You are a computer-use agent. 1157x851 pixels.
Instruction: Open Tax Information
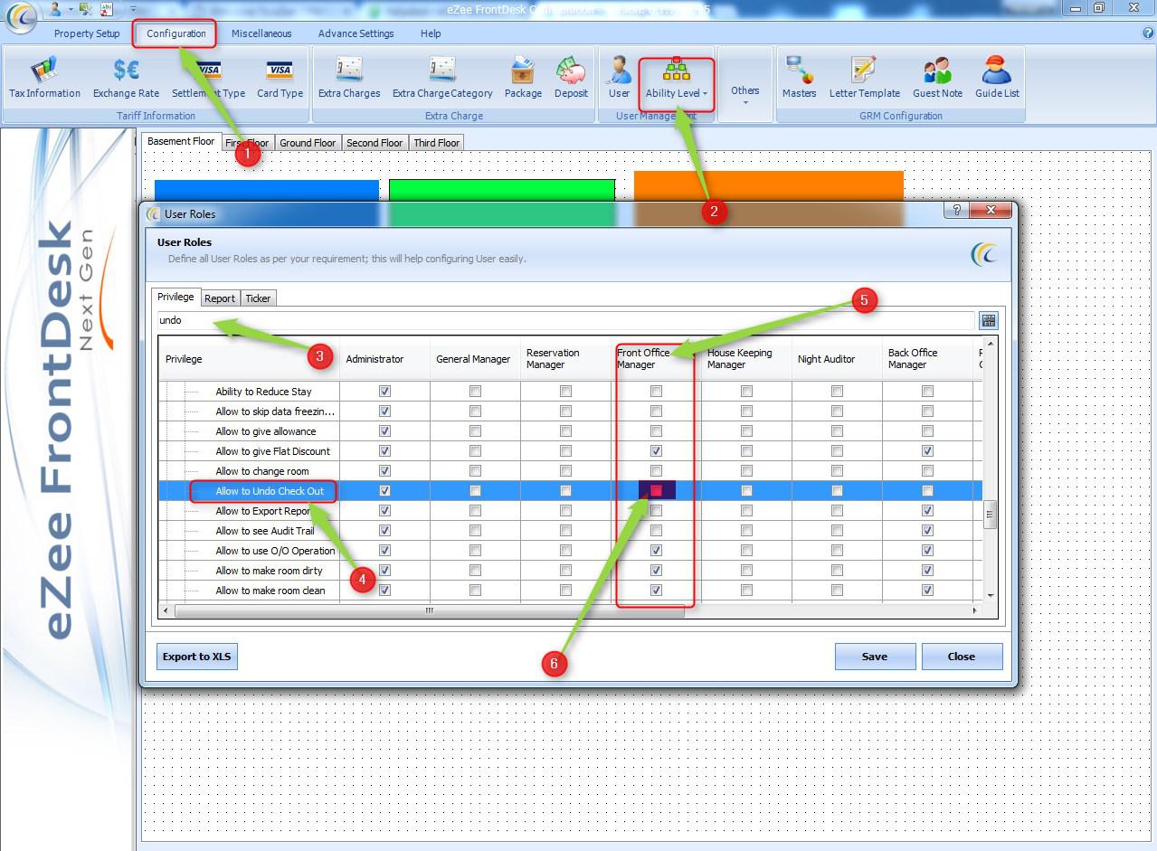tap(44, 79)
